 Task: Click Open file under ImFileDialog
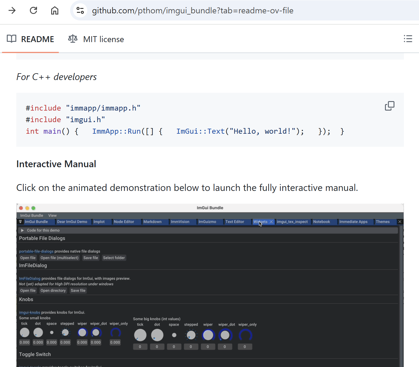click(x=28, y=291)
